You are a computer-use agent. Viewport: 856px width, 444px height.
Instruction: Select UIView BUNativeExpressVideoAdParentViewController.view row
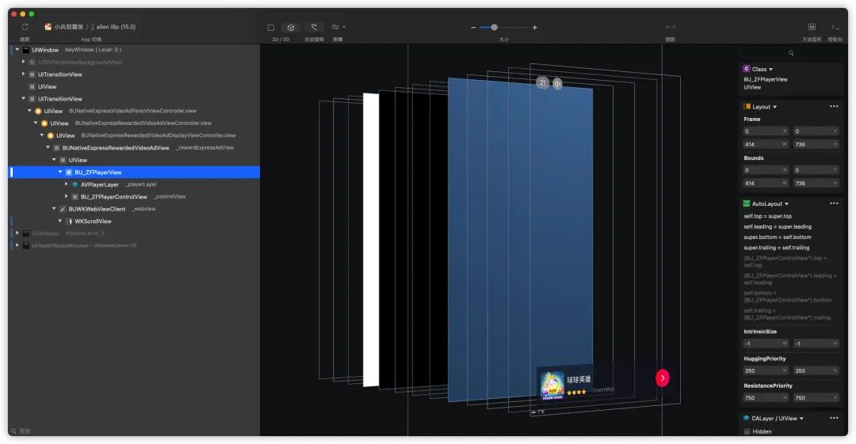[134, 112]
